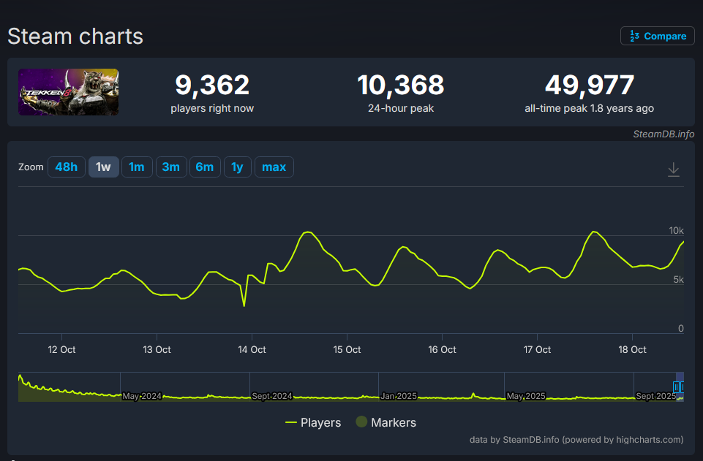Click the 9,362 players right now value

click(x=212, y=85)
